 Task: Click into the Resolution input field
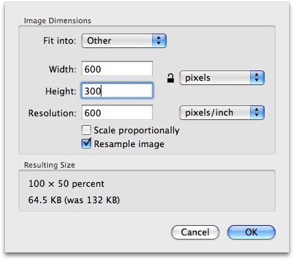117,112
